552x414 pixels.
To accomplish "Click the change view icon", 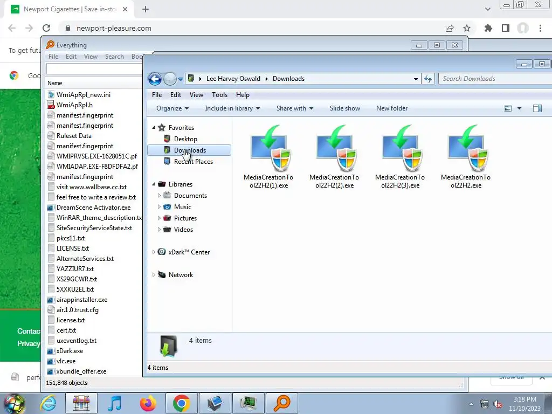I will pos(508,108).
